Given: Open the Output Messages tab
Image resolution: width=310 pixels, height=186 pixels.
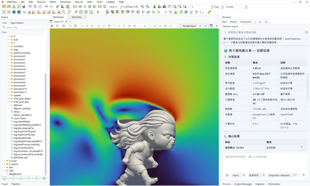Looking at the screenshot, I should click(243, 184).
